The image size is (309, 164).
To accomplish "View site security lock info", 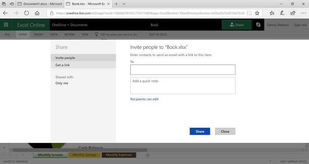I will click(52, 13).
